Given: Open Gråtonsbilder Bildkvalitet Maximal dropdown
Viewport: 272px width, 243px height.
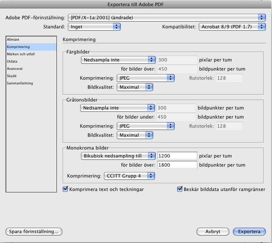Looking at the screenshot, I should click(135, 135).
